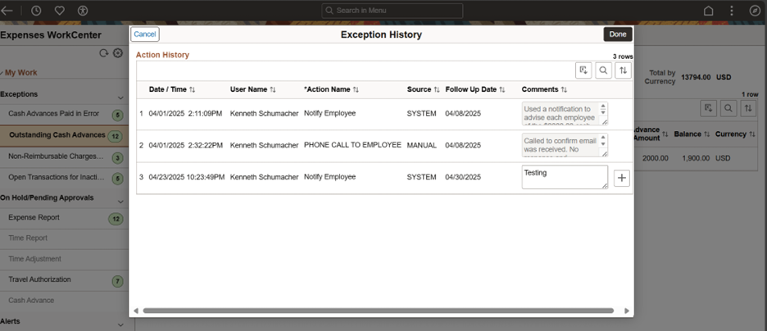Click the back arrow icon
The image size is (767, 331).
coord(7,11)
